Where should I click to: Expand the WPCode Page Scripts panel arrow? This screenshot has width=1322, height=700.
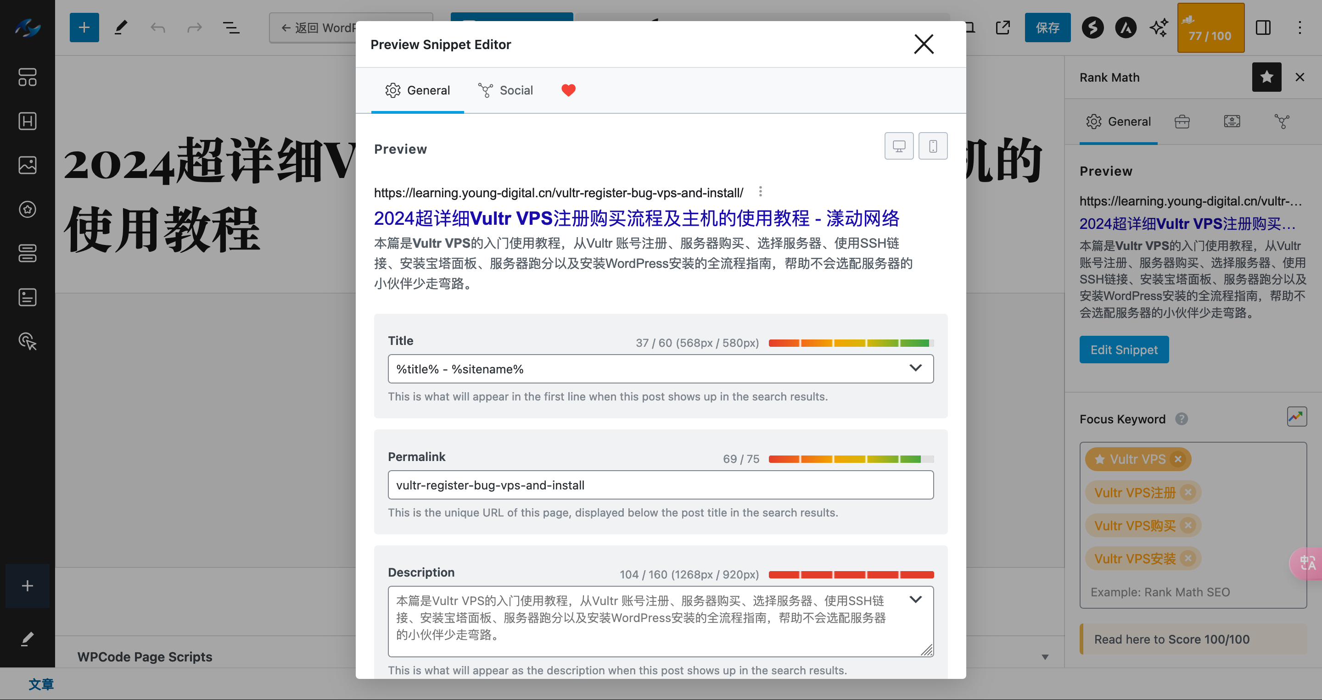click(1045, 657)
